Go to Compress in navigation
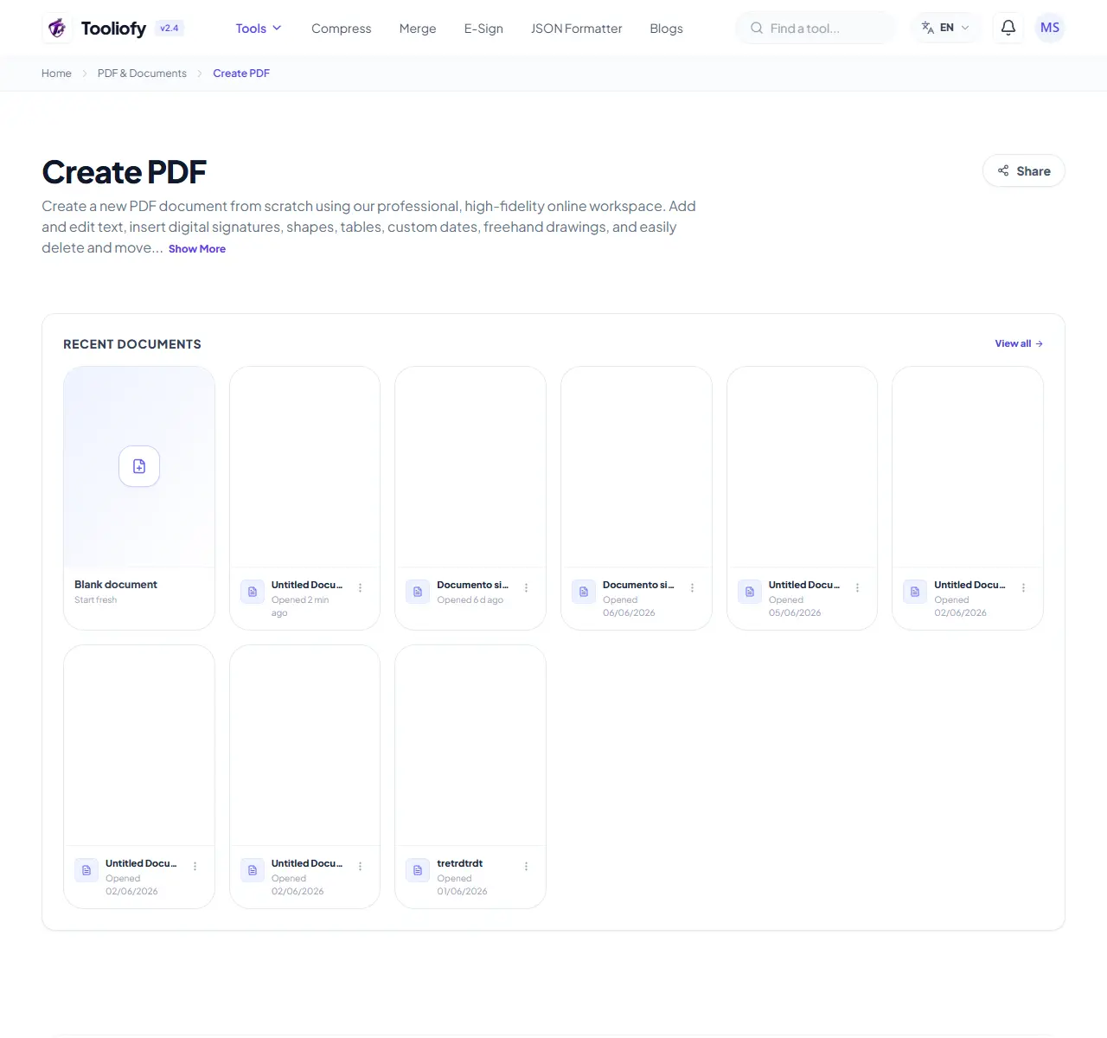 (x=341, y=29)
